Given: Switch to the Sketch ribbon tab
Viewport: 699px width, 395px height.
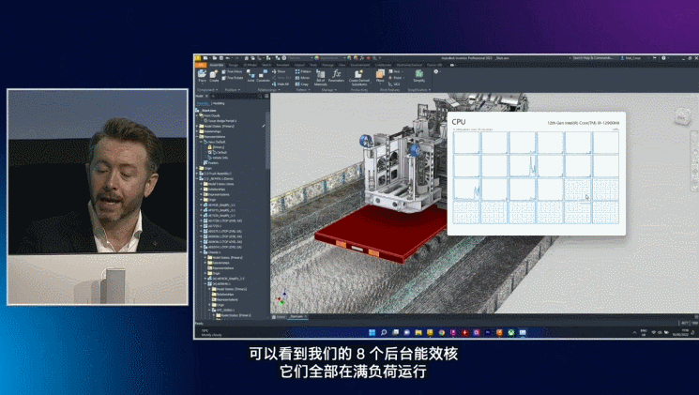Looking at the screenshot, I should pos(266,65).
